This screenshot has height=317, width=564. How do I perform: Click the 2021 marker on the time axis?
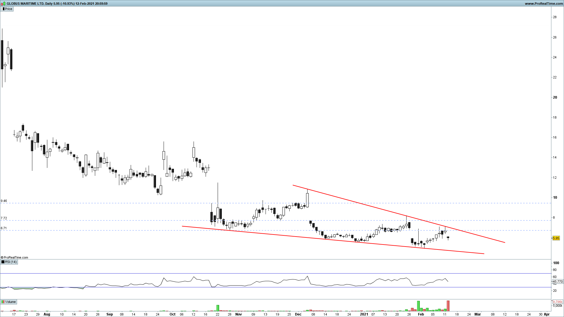pos(364,314)
